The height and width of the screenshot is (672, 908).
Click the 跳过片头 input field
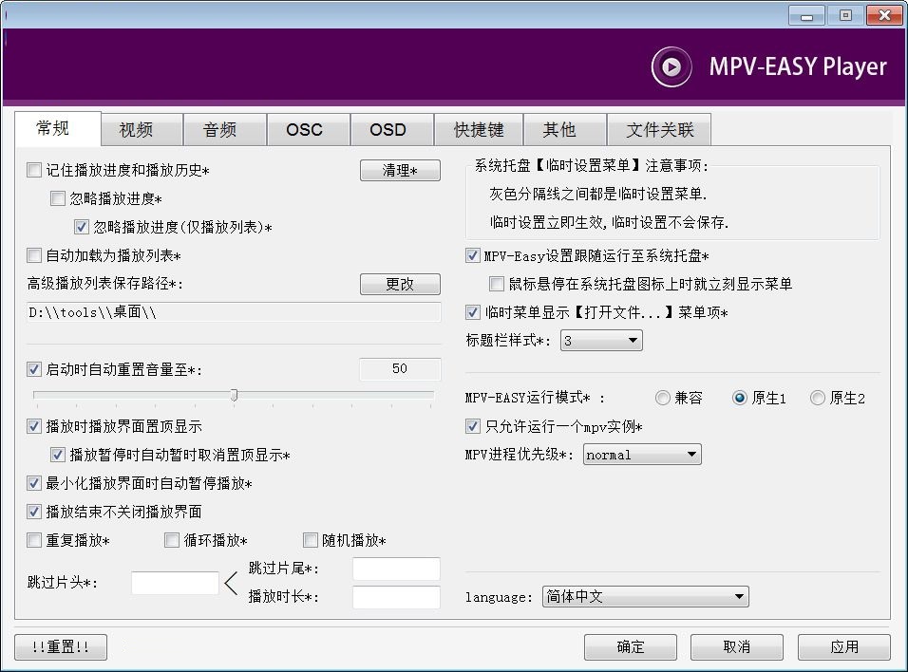click(175, 583)
